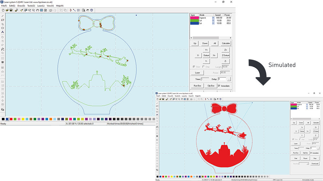Select the Pan hand tool
This screenshot has width=323, height=181.
click(37, 10)
